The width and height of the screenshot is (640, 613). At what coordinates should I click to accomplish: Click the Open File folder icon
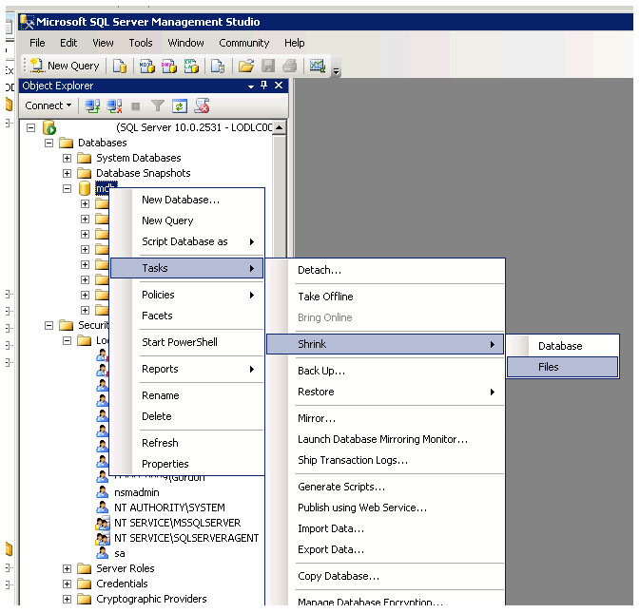(x=245, y=66)
